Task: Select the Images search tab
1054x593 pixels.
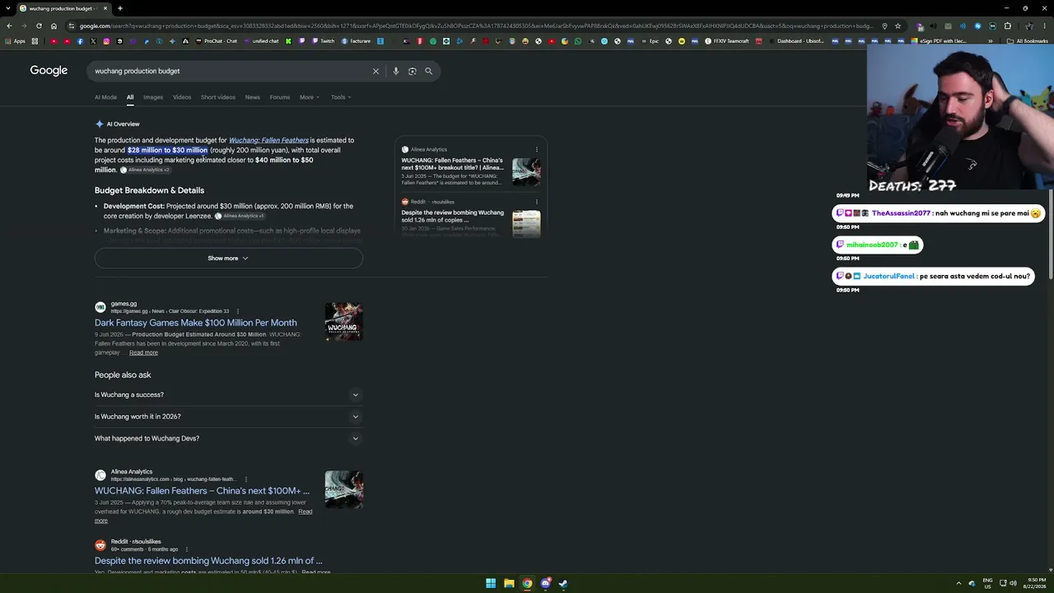Action: 153,97
